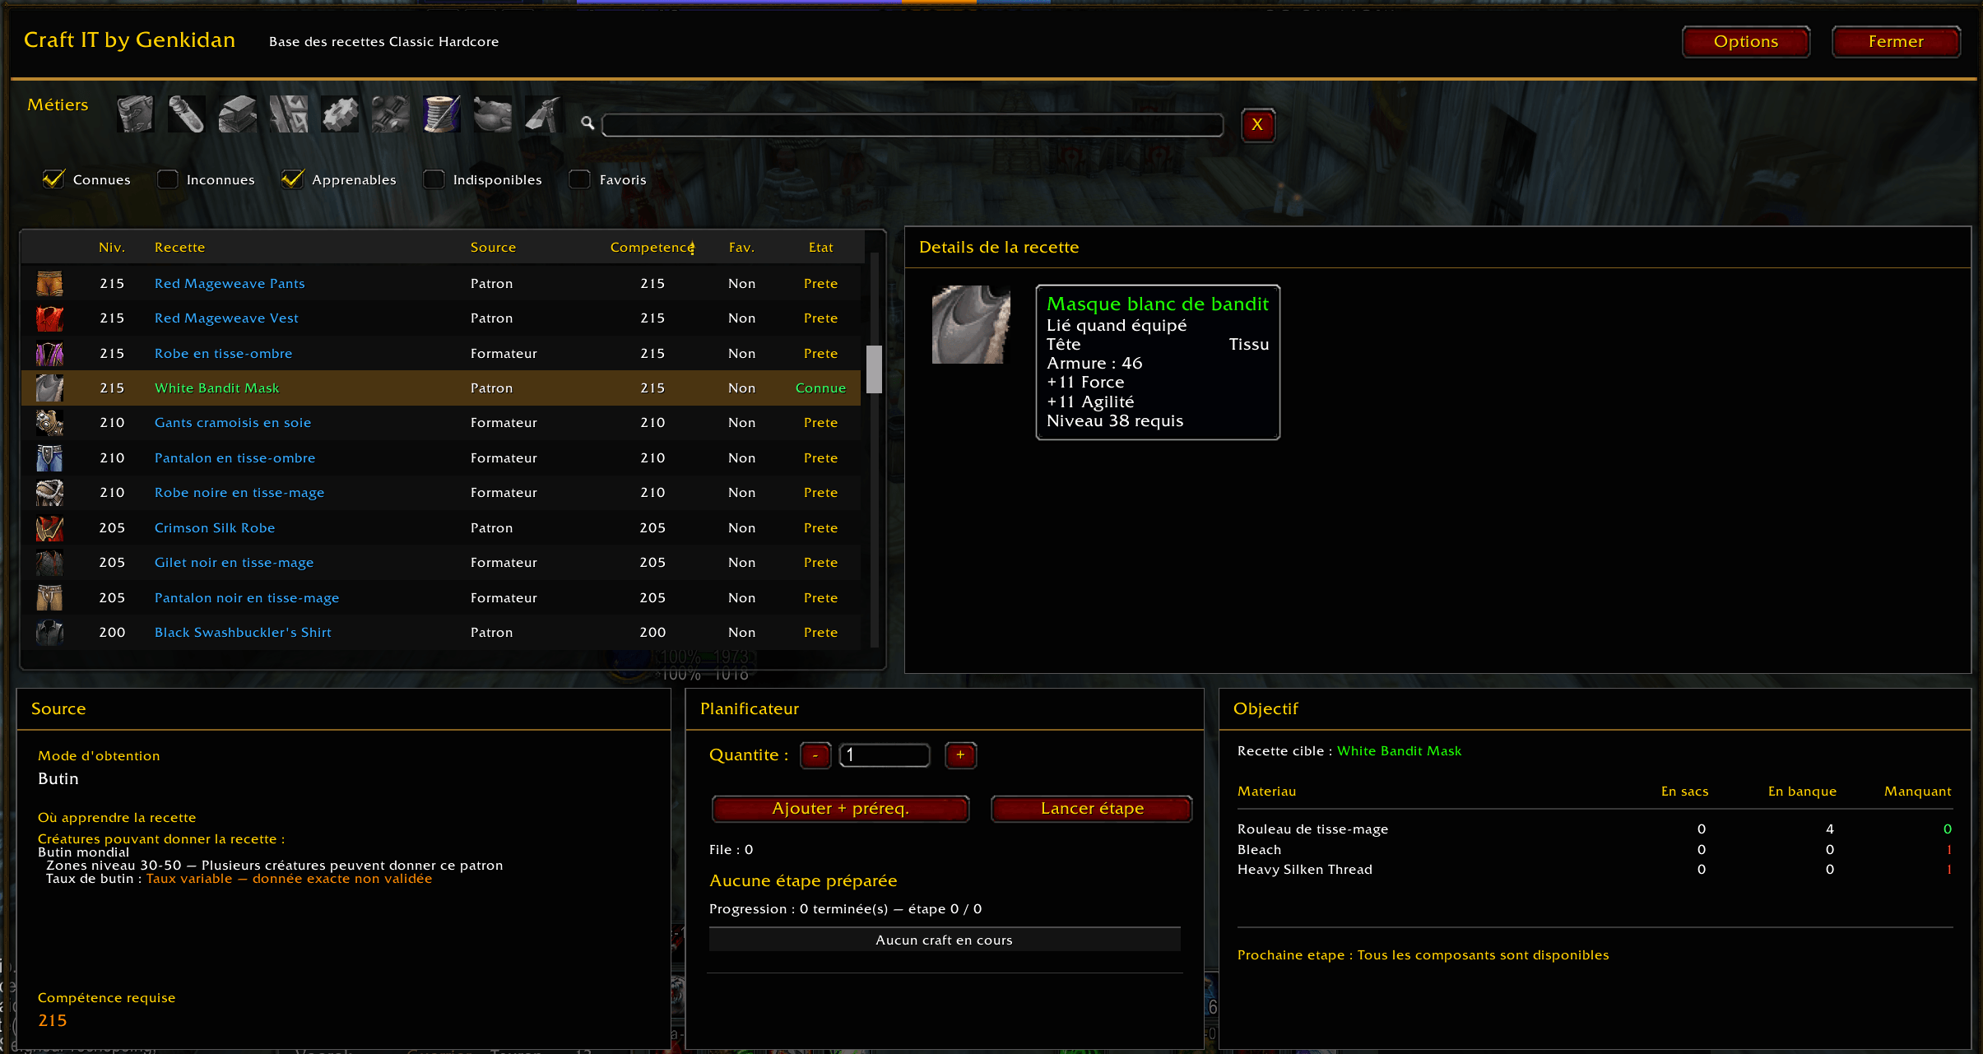The image size is (1983, 1054).
Task: Select the Robe noire en tisse-mage recipe
Action: click(239, 493)
